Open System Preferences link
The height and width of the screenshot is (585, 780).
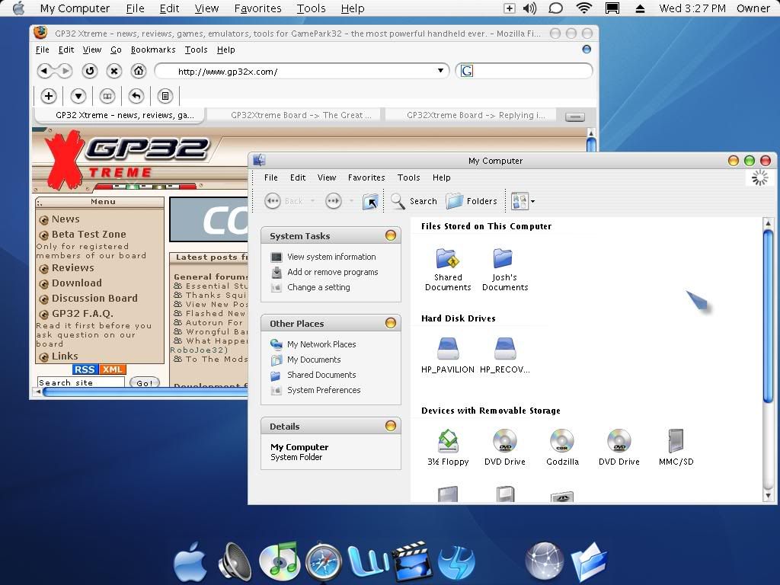pyautogui.click(x=323, y=390)
